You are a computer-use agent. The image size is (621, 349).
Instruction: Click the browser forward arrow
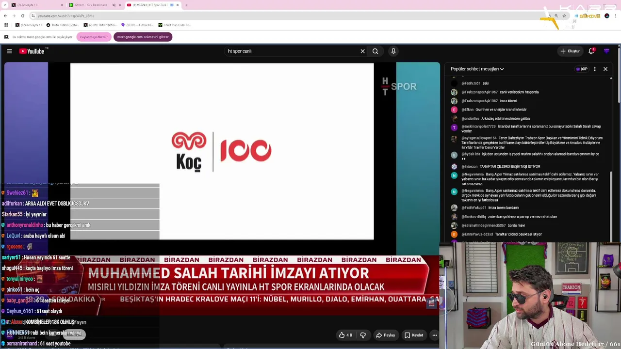click(14, 16)
